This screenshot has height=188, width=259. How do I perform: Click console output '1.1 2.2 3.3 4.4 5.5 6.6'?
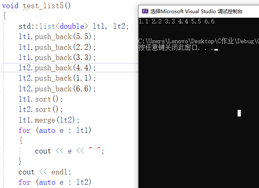[177, 21]
